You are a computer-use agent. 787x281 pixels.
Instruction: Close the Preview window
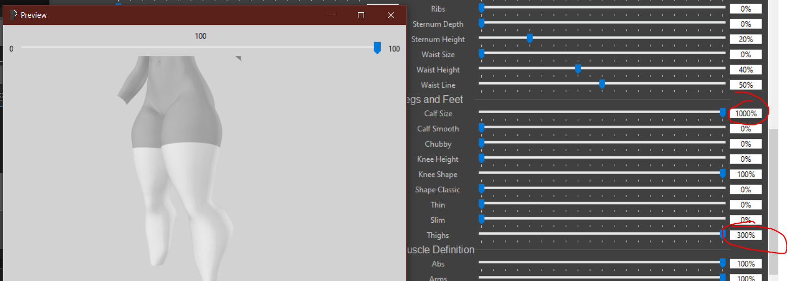point(391,15)
